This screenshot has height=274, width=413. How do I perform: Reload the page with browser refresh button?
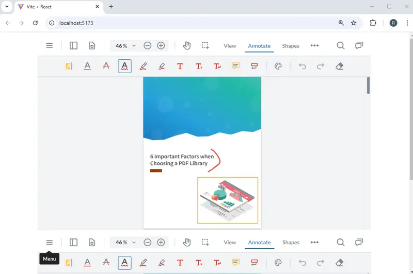pyautogui.click(x=35, y=23)
